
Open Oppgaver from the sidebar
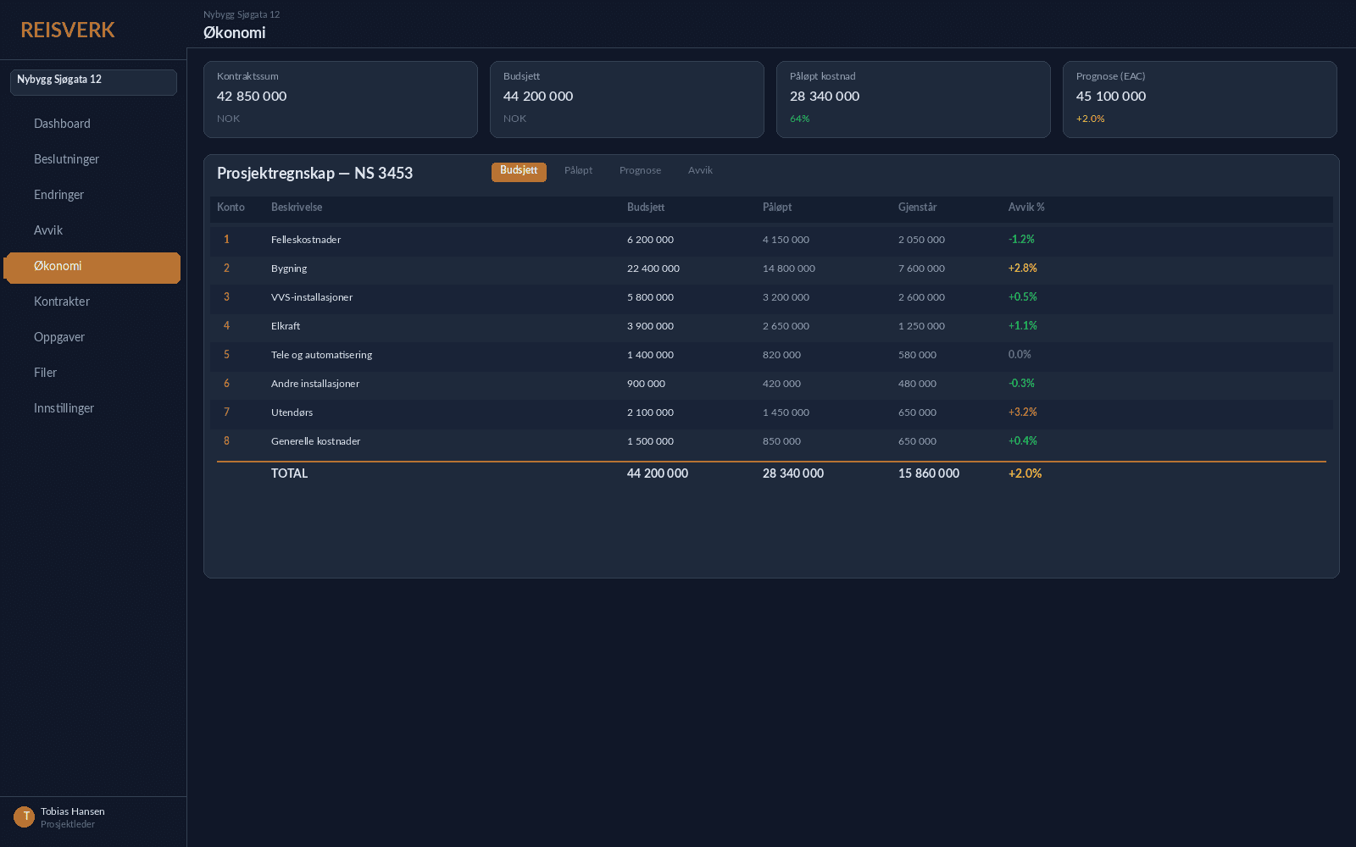[x=58, y=337]
